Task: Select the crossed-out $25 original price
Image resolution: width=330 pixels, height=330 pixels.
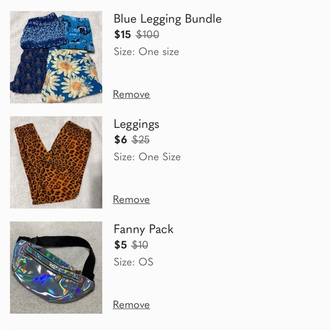Action: pyautogui.click(x=141, y=140)
